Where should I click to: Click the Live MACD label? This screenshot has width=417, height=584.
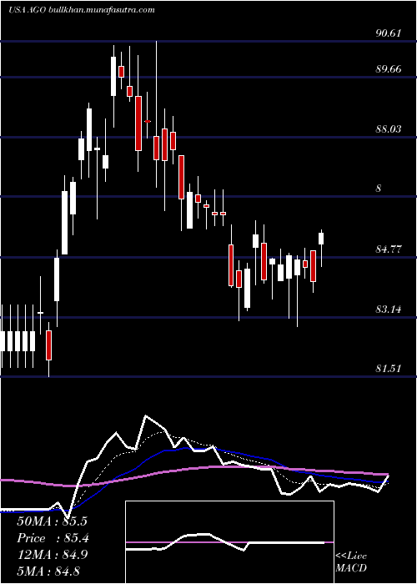[x=351, y=561]
